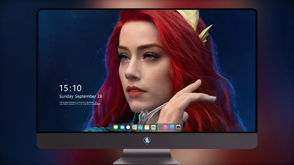Click the tagline text under the date
This screenshot has width=294, height=165.
(80, 103)
